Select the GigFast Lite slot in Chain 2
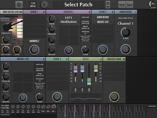Image resolution: width=157 pixels, height=118 pixels. [103, 22]
